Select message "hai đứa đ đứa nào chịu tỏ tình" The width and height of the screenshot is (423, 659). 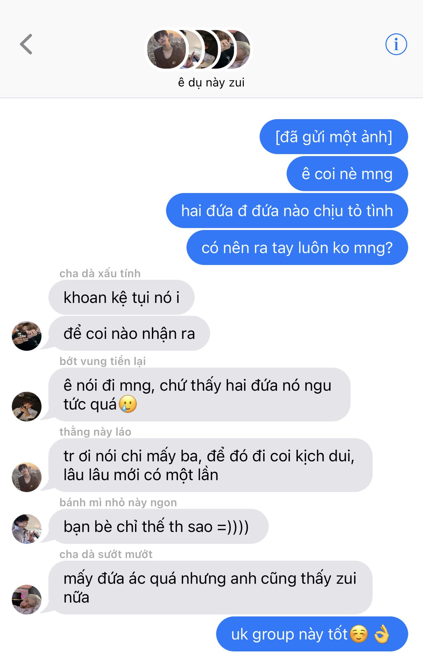point(287,210)
